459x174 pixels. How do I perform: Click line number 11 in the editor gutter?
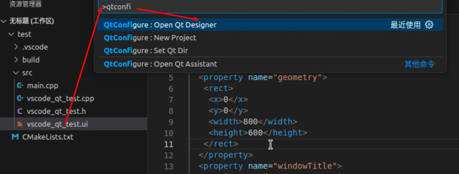pyautogui.click(x=169, y=144)
